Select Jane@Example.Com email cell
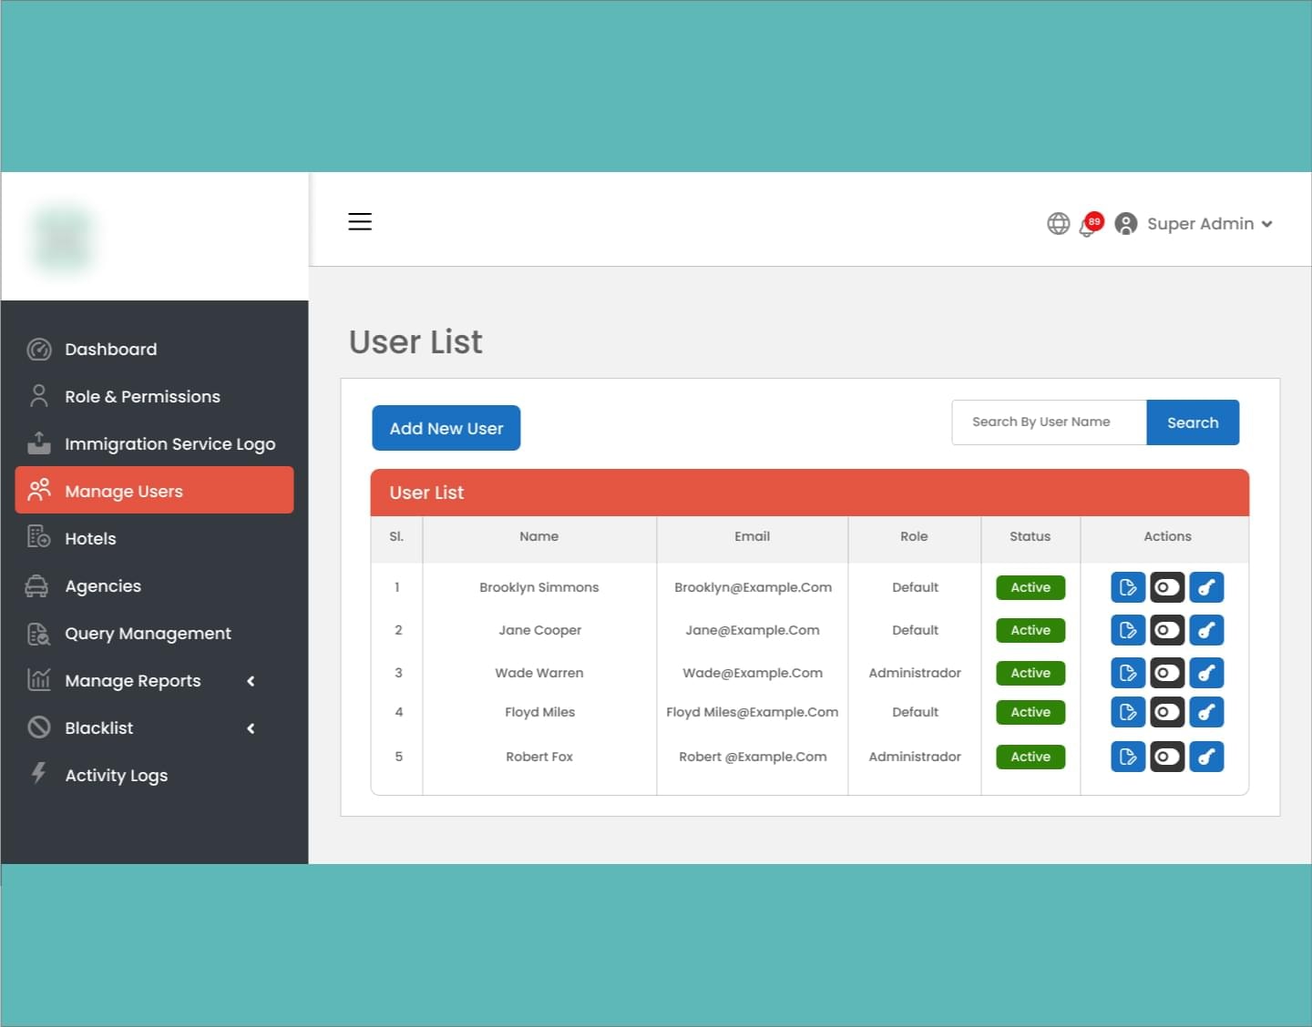Image resolution: width=1312 pixels, height=1027 pixels. pyautogui.click(x=753, y=630)
